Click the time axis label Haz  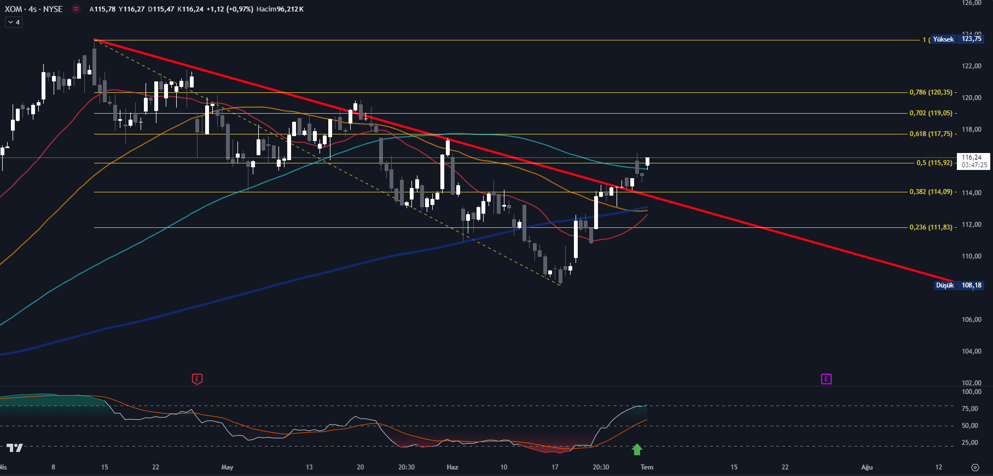[x=452, y=467]
